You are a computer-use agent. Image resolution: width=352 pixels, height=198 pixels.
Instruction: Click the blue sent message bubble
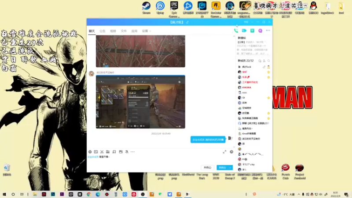pos(208,139)
